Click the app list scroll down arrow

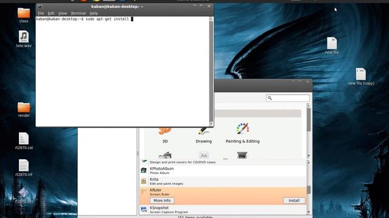pyautogui.click(x=309, y=212)
